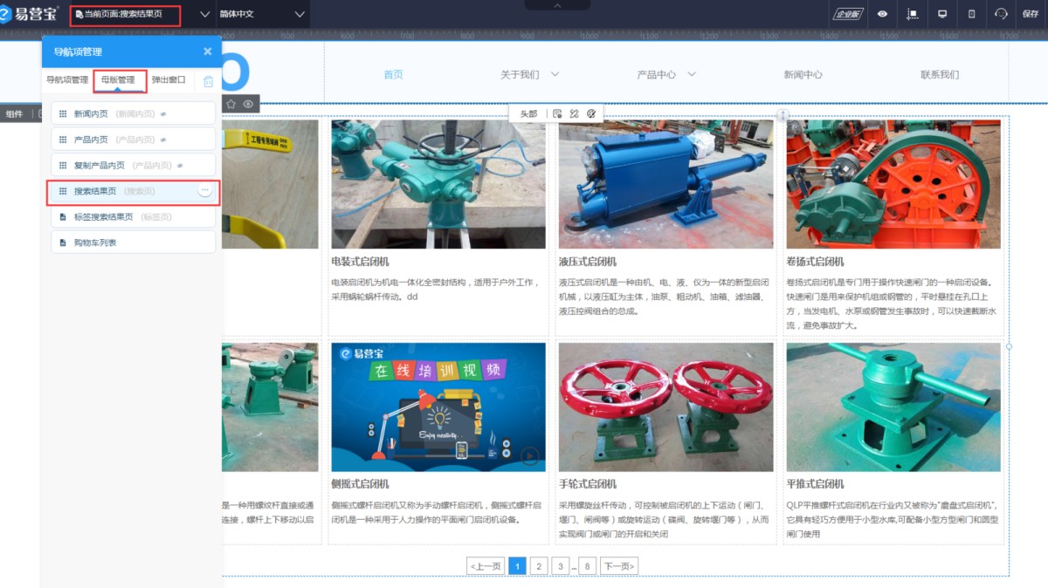1048x588 pixels.
Task: Open the 首页 navigation link
Action: (394, 75)
